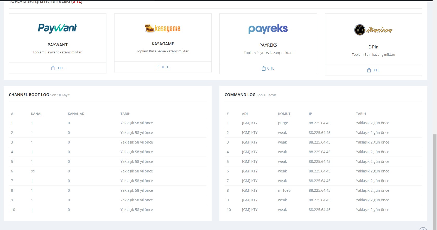The image size is (437, 230).
Task: Click 'Yaklaşık 2 gün önce' in row 4
Action: [372, 152]
